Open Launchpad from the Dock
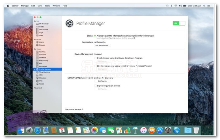The height and width of the screenshot is (140, 220). pos(29,130)
